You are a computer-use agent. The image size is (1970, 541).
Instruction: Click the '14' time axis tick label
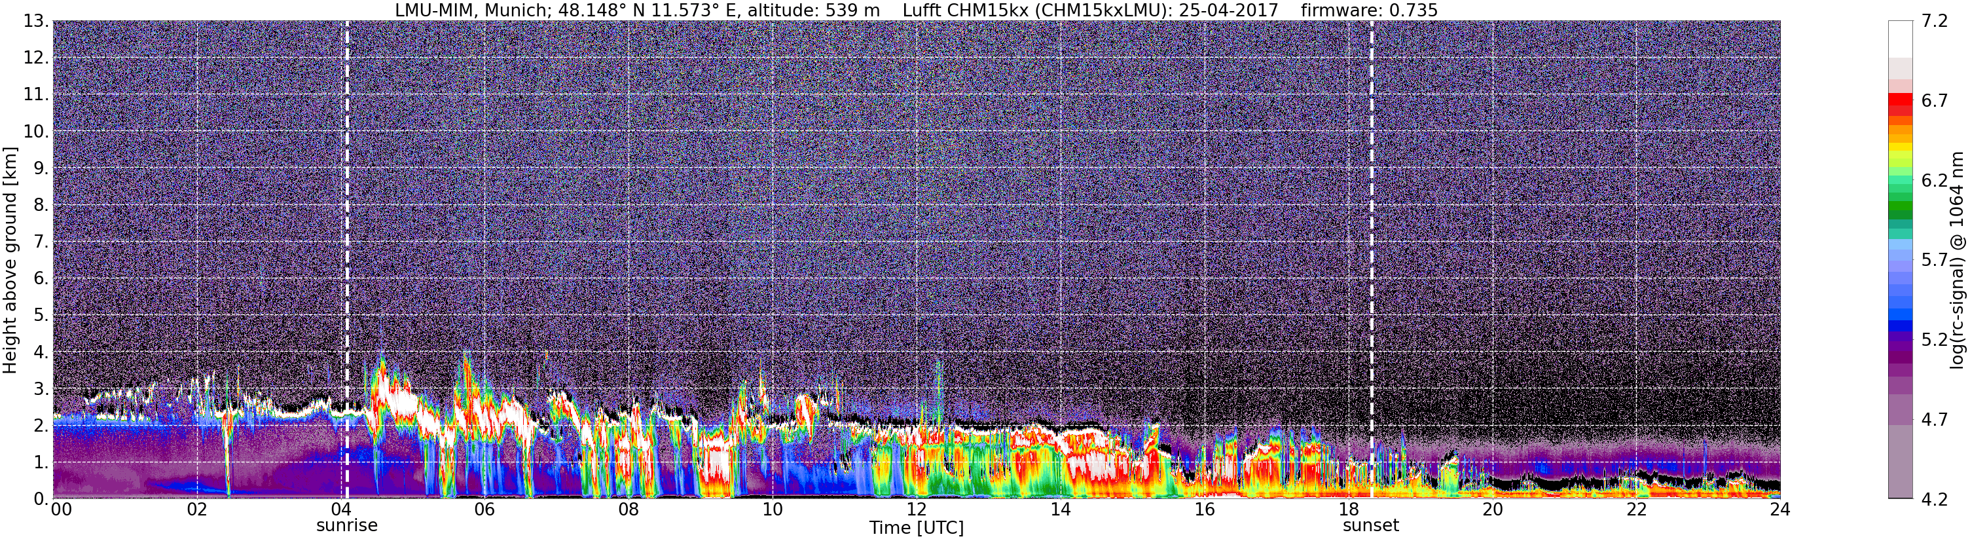tap(1060, 510)
